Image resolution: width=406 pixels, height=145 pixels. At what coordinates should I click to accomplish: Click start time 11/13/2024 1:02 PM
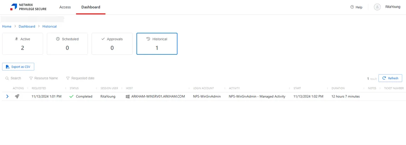308,97
